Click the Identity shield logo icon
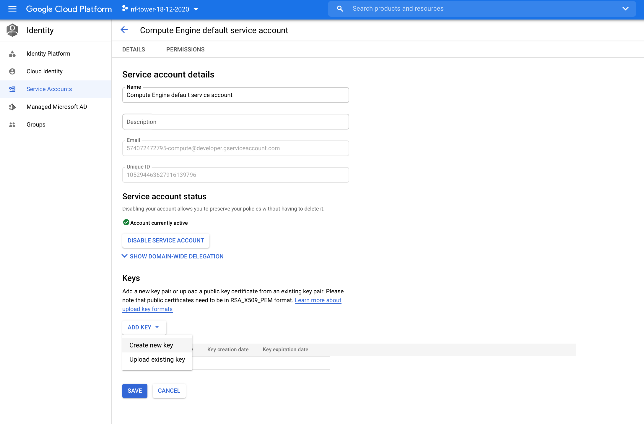Viewport: 644px width, 424px height. point(12,30)
